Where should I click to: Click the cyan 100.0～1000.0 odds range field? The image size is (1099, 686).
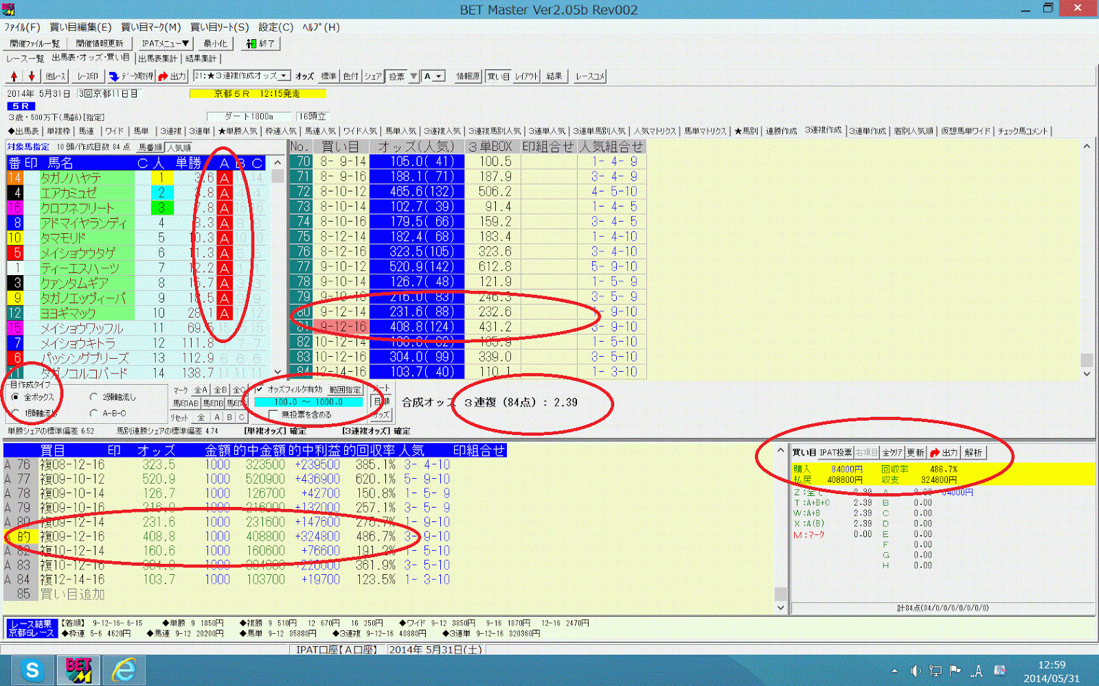point(308,402)
